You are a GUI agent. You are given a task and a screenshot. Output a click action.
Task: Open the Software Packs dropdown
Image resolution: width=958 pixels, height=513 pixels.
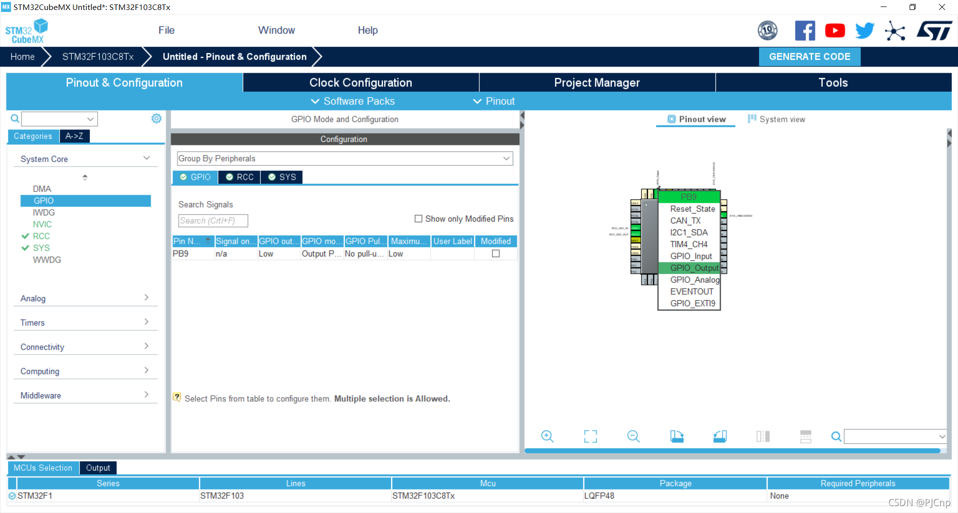(x=353, y=101)
